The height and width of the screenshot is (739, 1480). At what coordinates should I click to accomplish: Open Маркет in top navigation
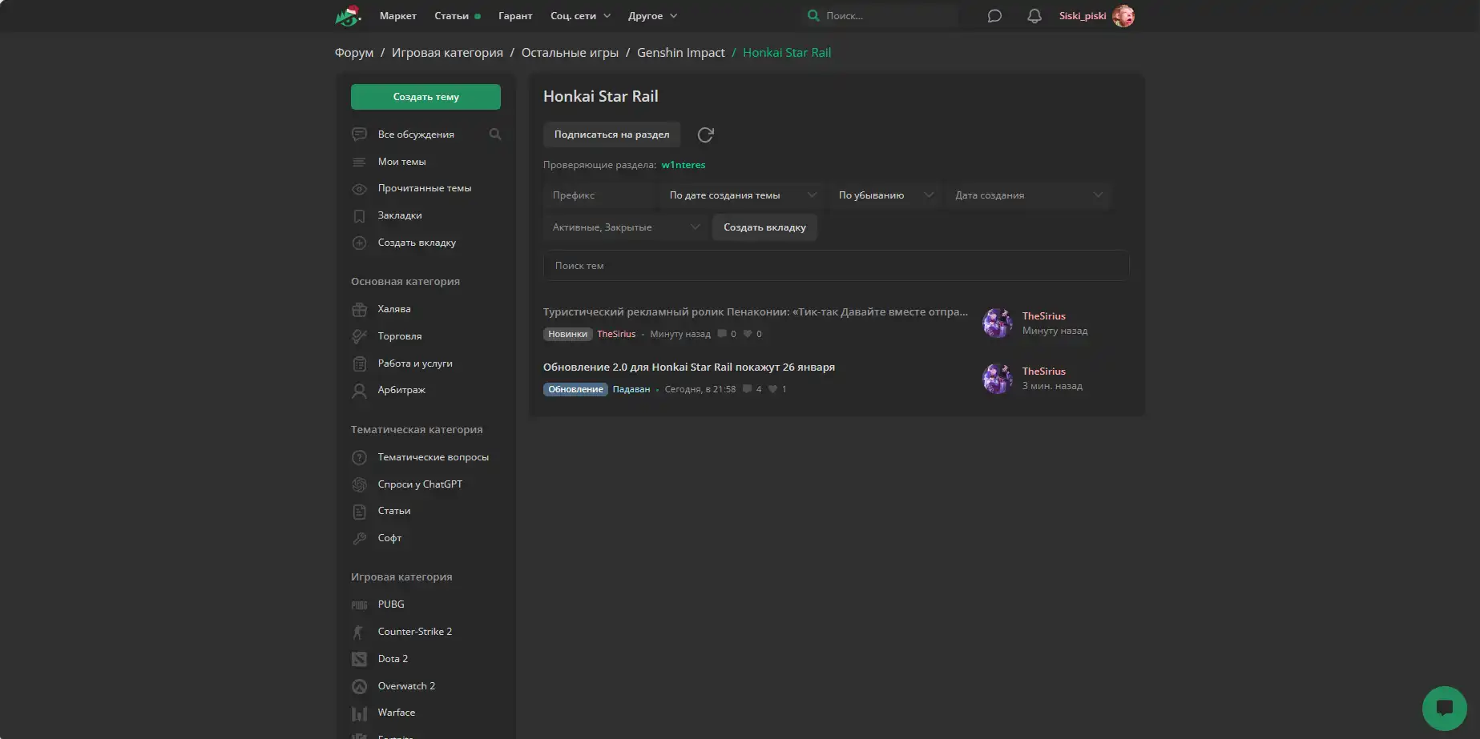398,16
